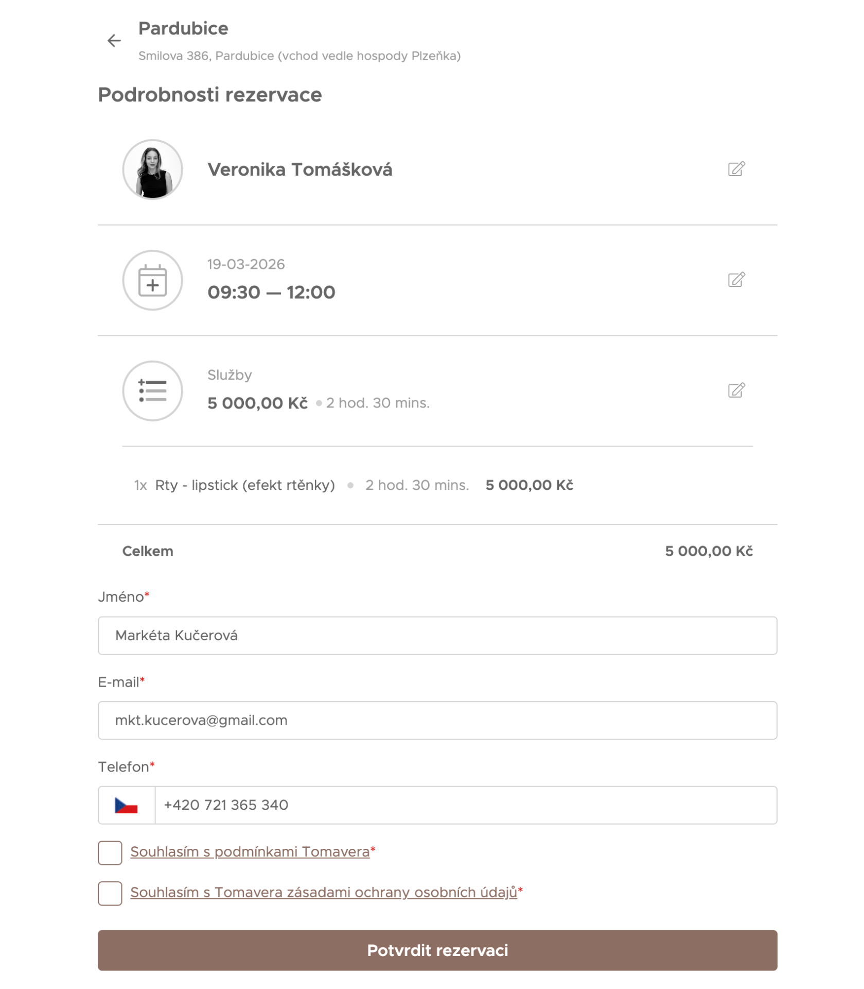Viewport: 864px width, 989px height.
Task: Click the services list icon
Action: coord(152,391)
